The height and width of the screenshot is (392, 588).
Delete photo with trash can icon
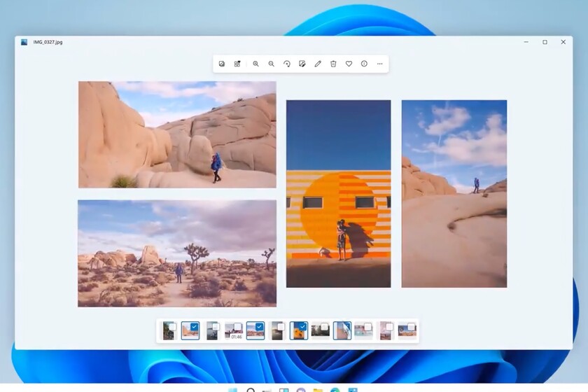tap(333, 64)
